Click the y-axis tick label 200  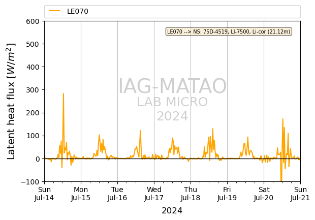(x=33, y=113)
